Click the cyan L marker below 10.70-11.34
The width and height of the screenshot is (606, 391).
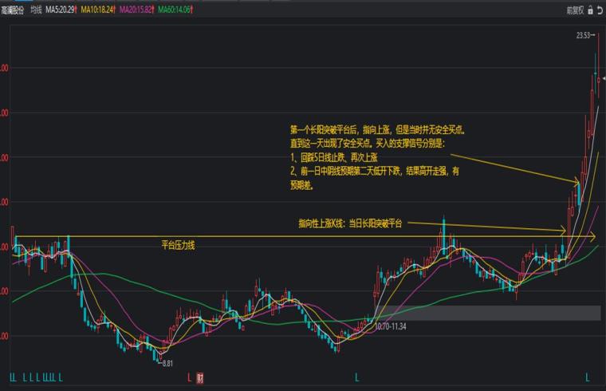point(357,377)
